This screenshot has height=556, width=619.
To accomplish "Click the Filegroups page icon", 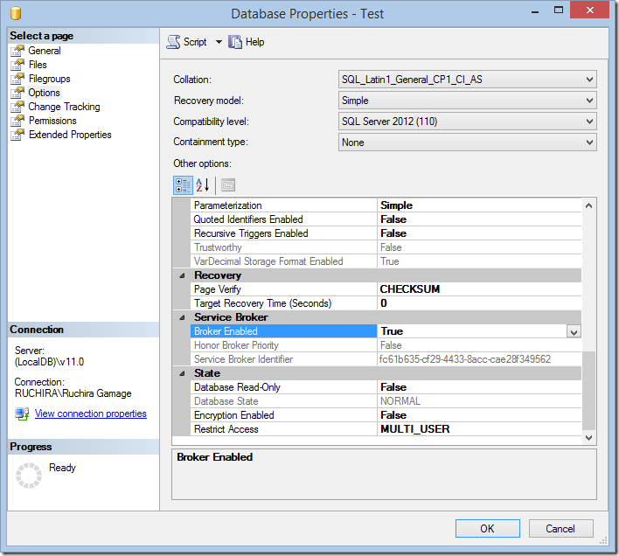I will [x=17, y=79].
